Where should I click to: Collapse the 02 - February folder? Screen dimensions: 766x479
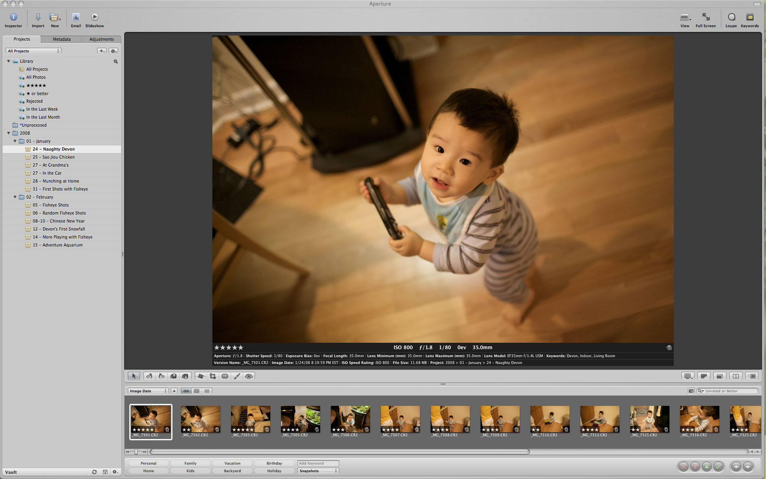point(15,197)
